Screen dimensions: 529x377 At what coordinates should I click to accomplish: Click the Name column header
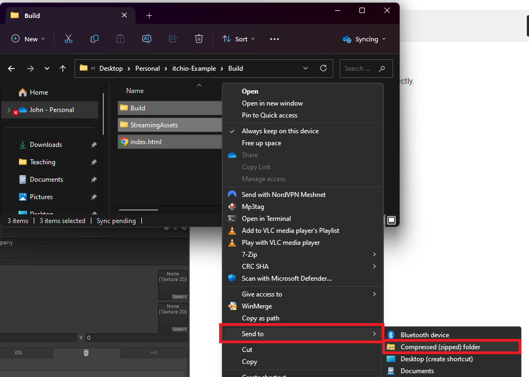(135, 91)
